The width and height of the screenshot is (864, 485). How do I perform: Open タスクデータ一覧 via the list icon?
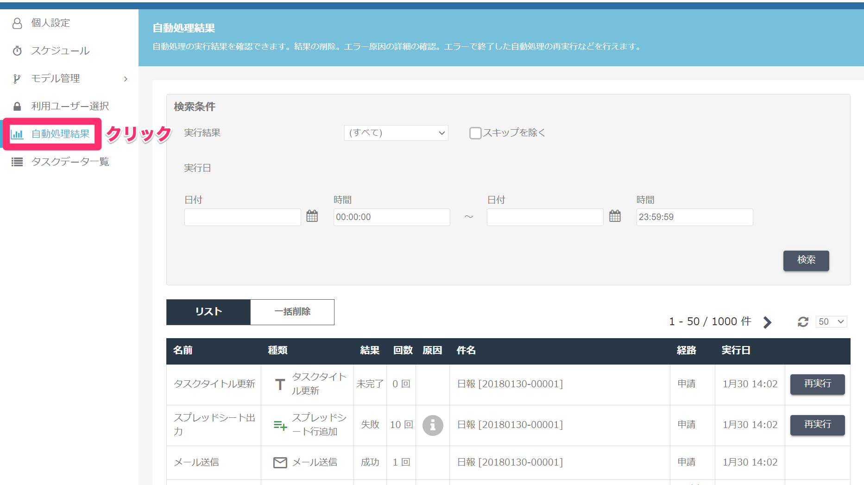[x=17, y=162]
